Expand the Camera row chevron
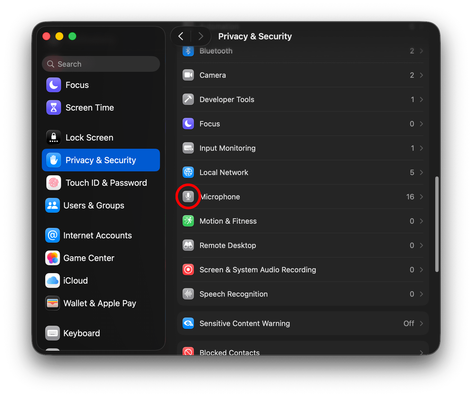The height and width of the screenshot is (397, 472). pos(421,75)
